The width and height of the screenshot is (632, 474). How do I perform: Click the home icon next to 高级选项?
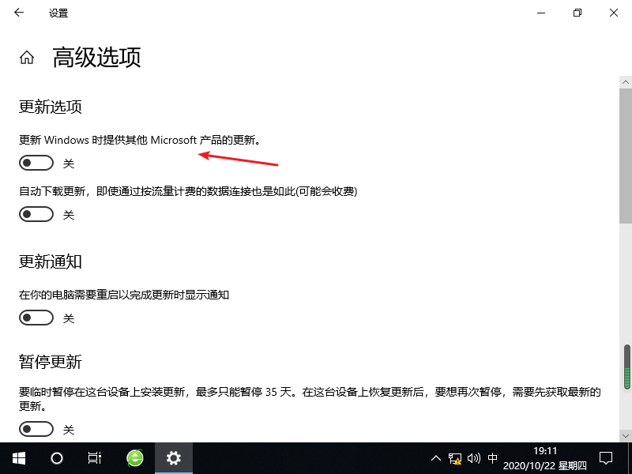pyautogui.click(x=26, y=57)
